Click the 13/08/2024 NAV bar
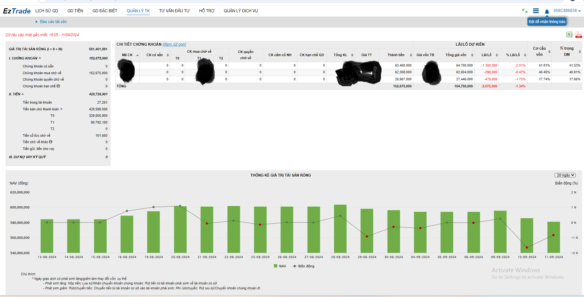 click(47, 236)
